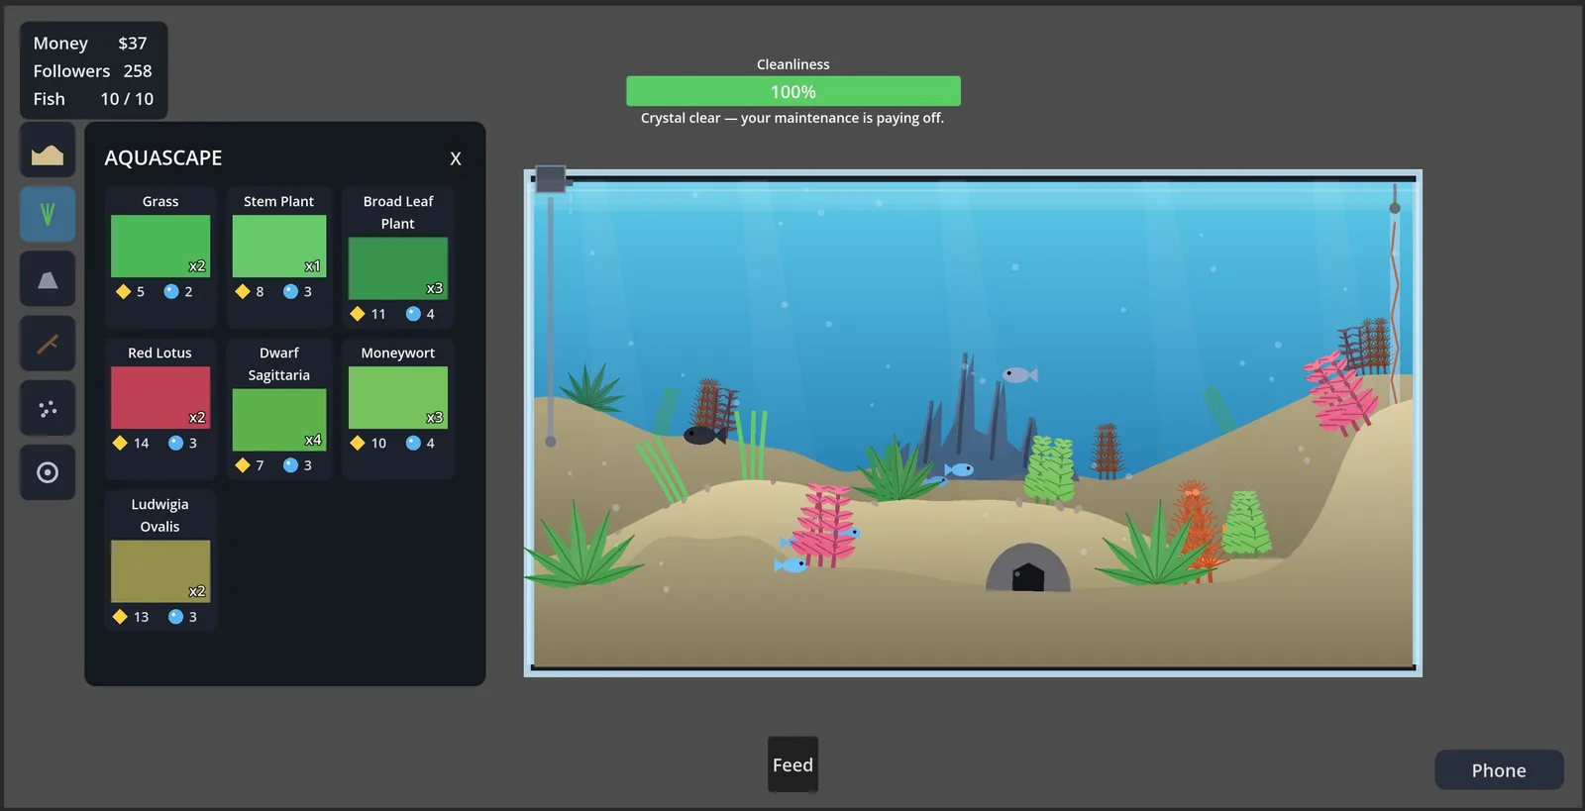Image resolution: width=1585 pixels, height=811 pixels.
Task: Click the Ludwigia Ovalis coin price icon
Action: pyautogui.click(x=120, y=616)
